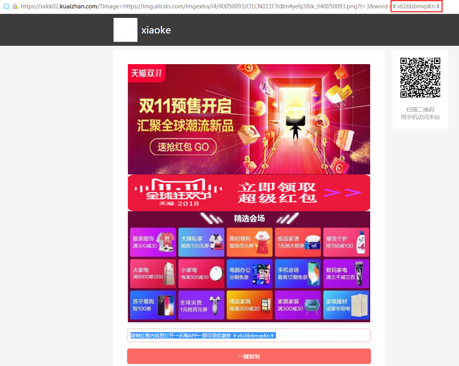Click the QR code image
This screenshot has width=459, height=366.
[x=420, y=78]
